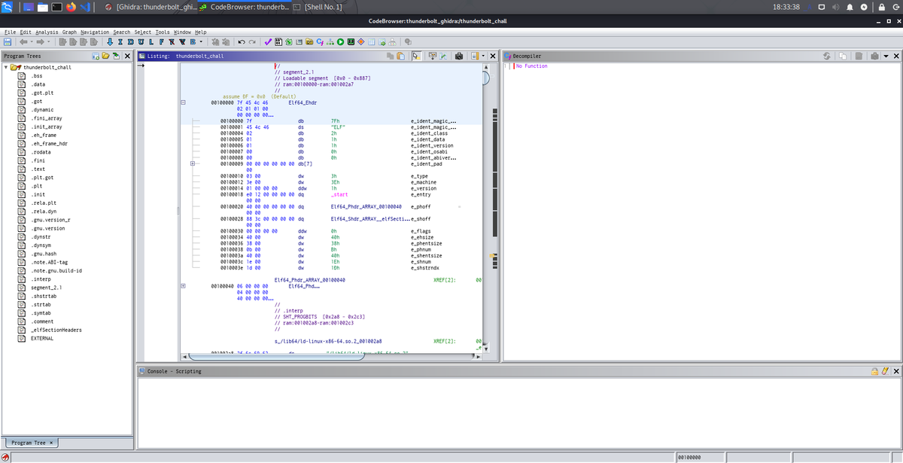
Task: Toggle listing edit mode with the cursor icon
Action: [x=416, y=55]
